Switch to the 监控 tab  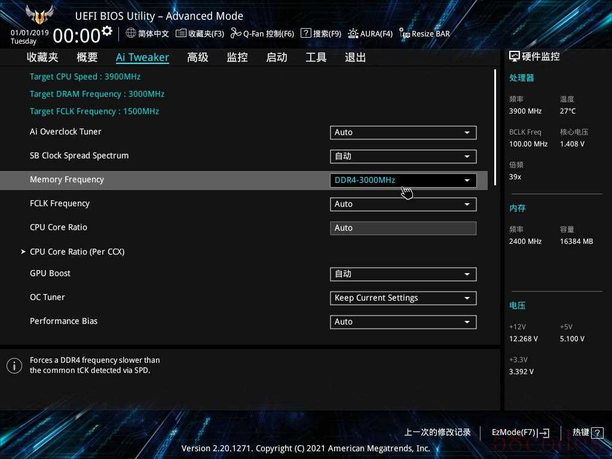tap(237, 57)
